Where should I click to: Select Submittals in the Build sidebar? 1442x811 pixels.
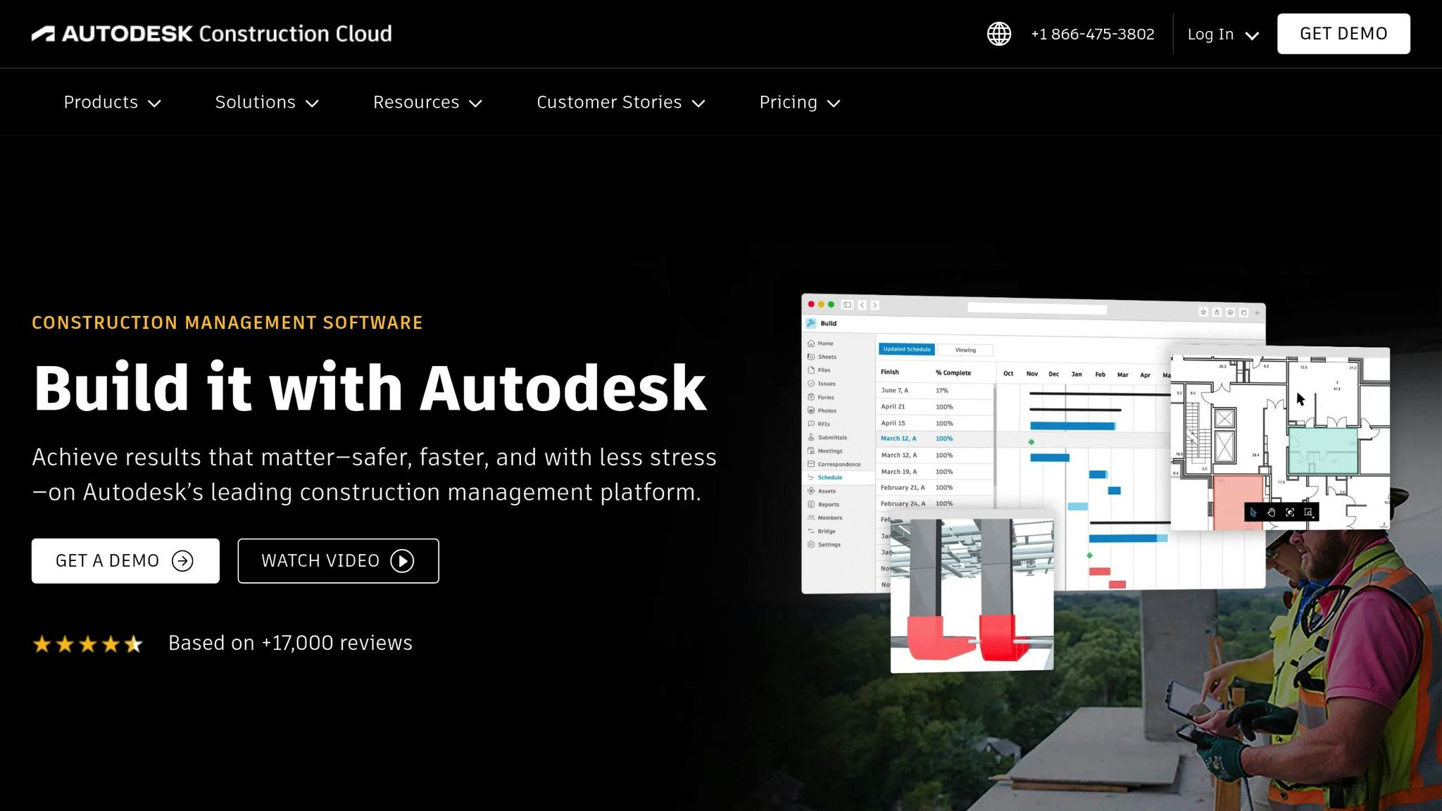tap(827, 437)
